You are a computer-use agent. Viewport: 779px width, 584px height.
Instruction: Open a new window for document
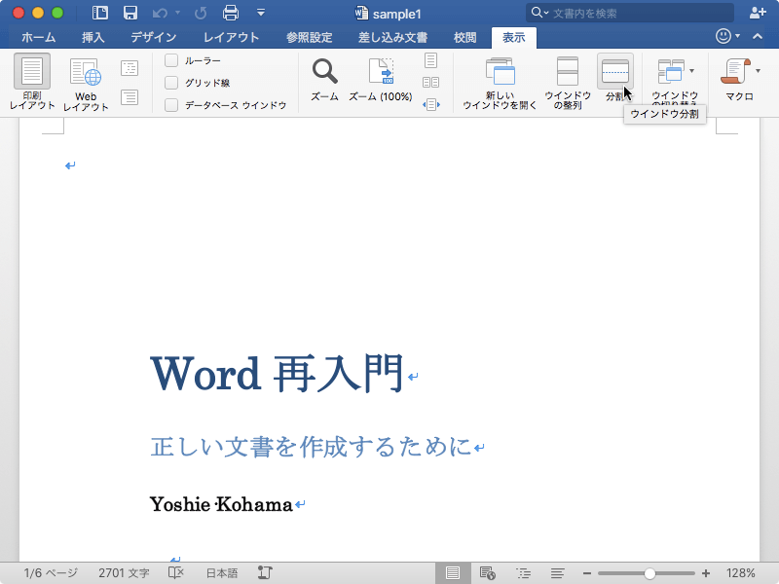click(x=500, y=73)
